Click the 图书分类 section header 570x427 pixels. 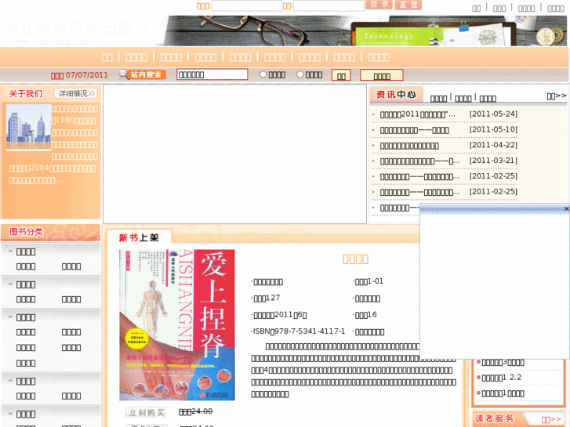[50, 232]
